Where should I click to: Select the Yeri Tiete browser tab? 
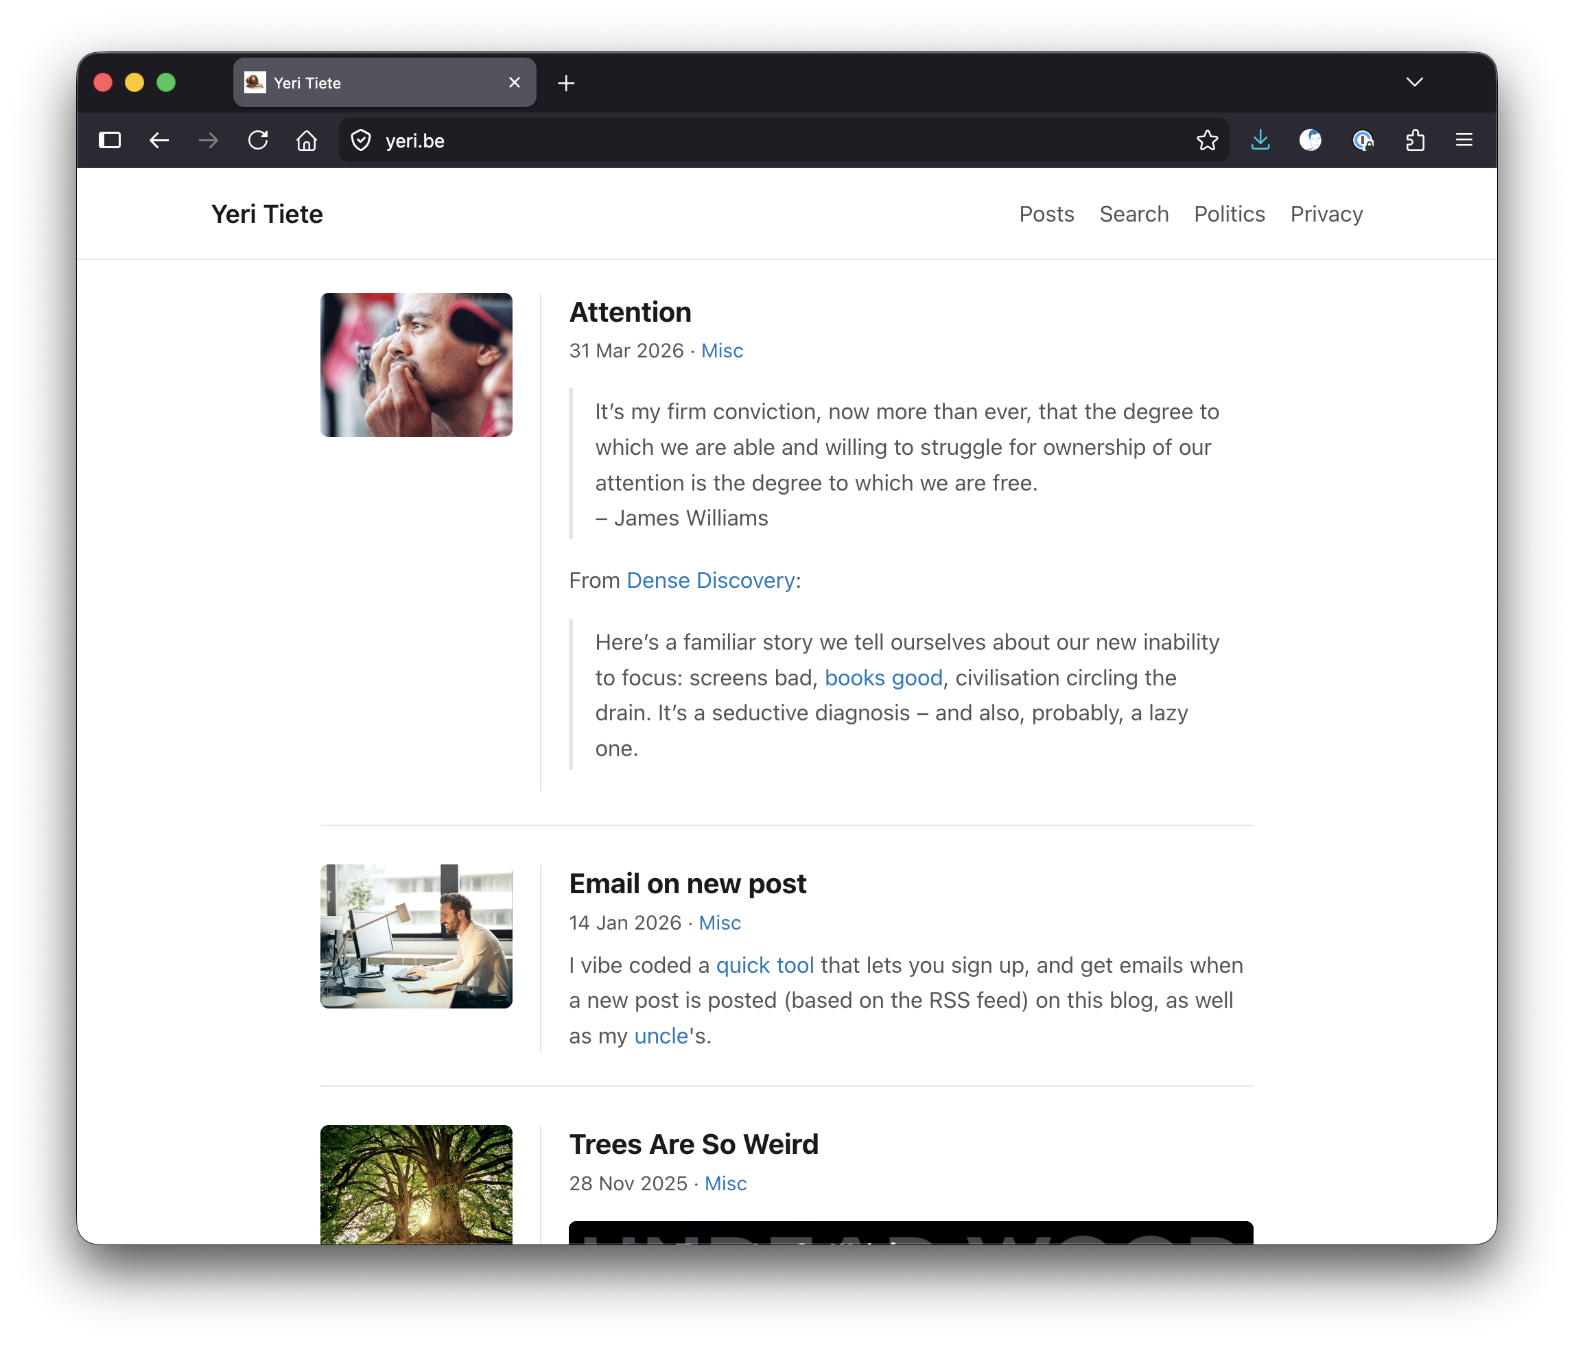point(384,83)
